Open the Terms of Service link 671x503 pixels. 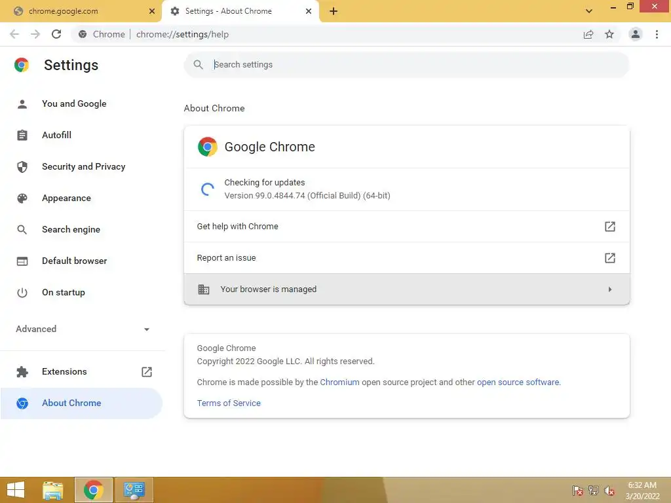[229, 403]
